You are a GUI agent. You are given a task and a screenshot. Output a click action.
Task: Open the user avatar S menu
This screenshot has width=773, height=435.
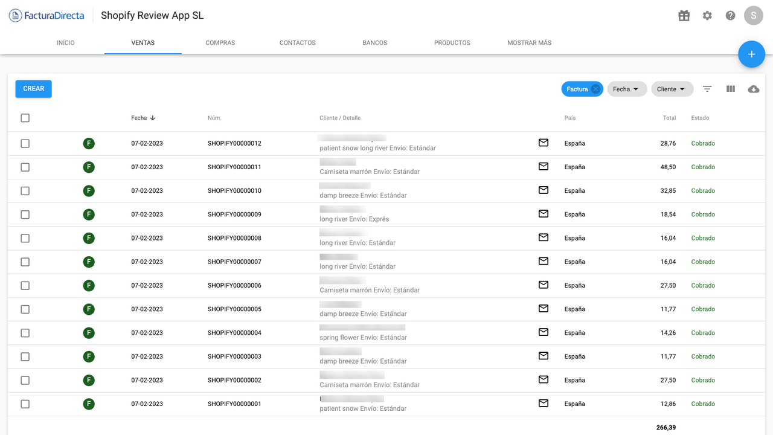pyautogui.click(x=754, y=16)
